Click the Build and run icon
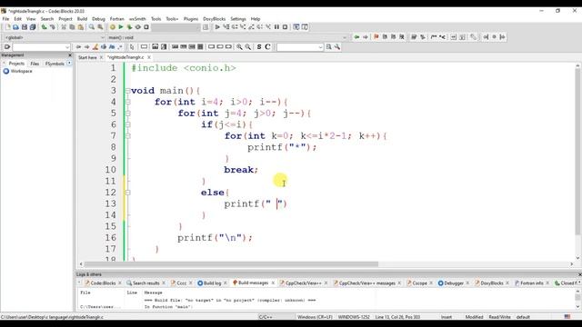 point(129,27)
